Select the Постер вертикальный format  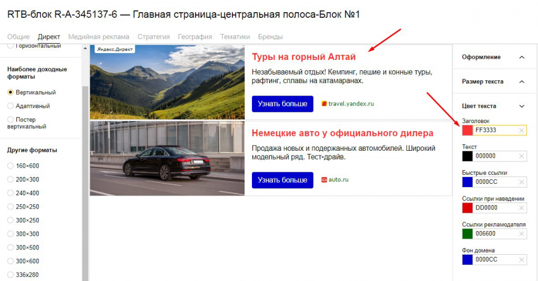[x=11, y=119]
